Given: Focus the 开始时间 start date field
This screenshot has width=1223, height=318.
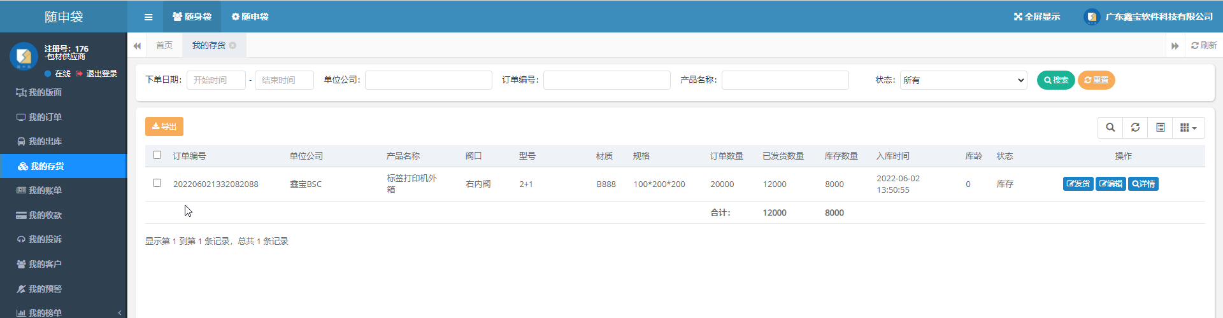Looking at the screenshot, I should pyautogui.click(x=216, y=80).
